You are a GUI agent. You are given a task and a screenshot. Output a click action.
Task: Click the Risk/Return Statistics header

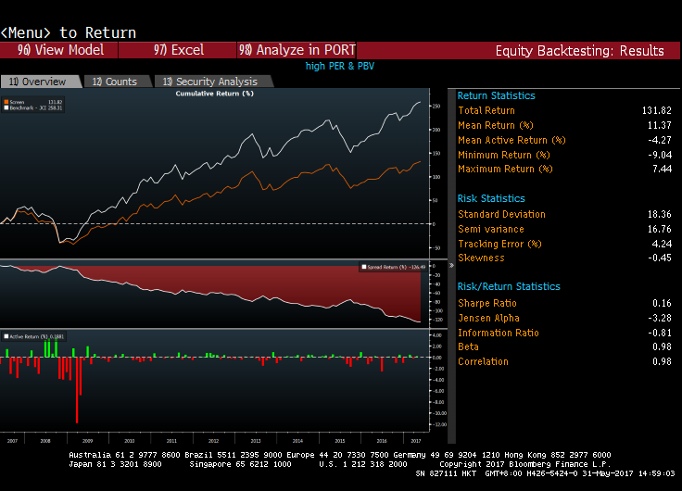point(509,286)
